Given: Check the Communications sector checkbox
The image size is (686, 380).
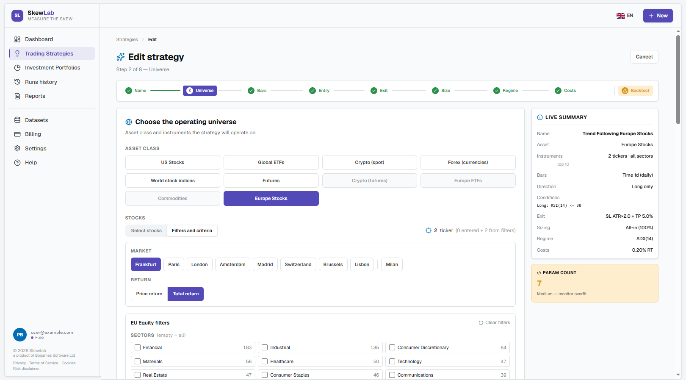Looking at the screenshot, I should [x=392, y=375].
